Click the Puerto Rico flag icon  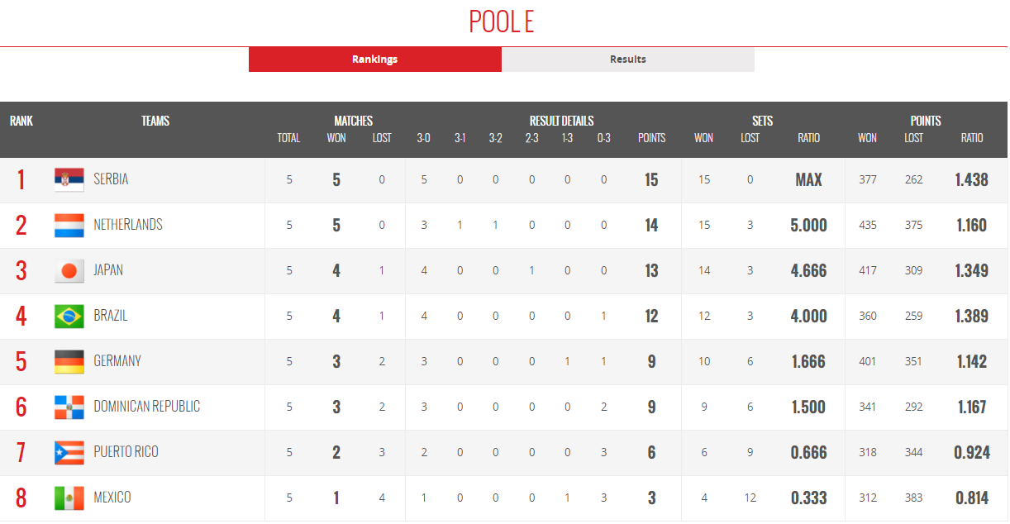tap(69, 452)
